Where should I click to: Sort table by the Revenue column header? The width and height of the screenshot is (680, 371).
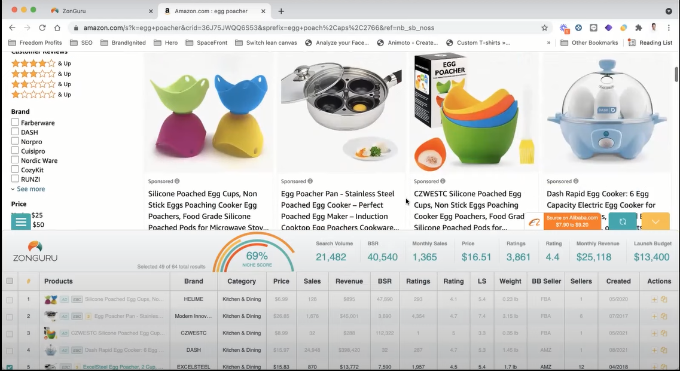click(x=349, y=281)
